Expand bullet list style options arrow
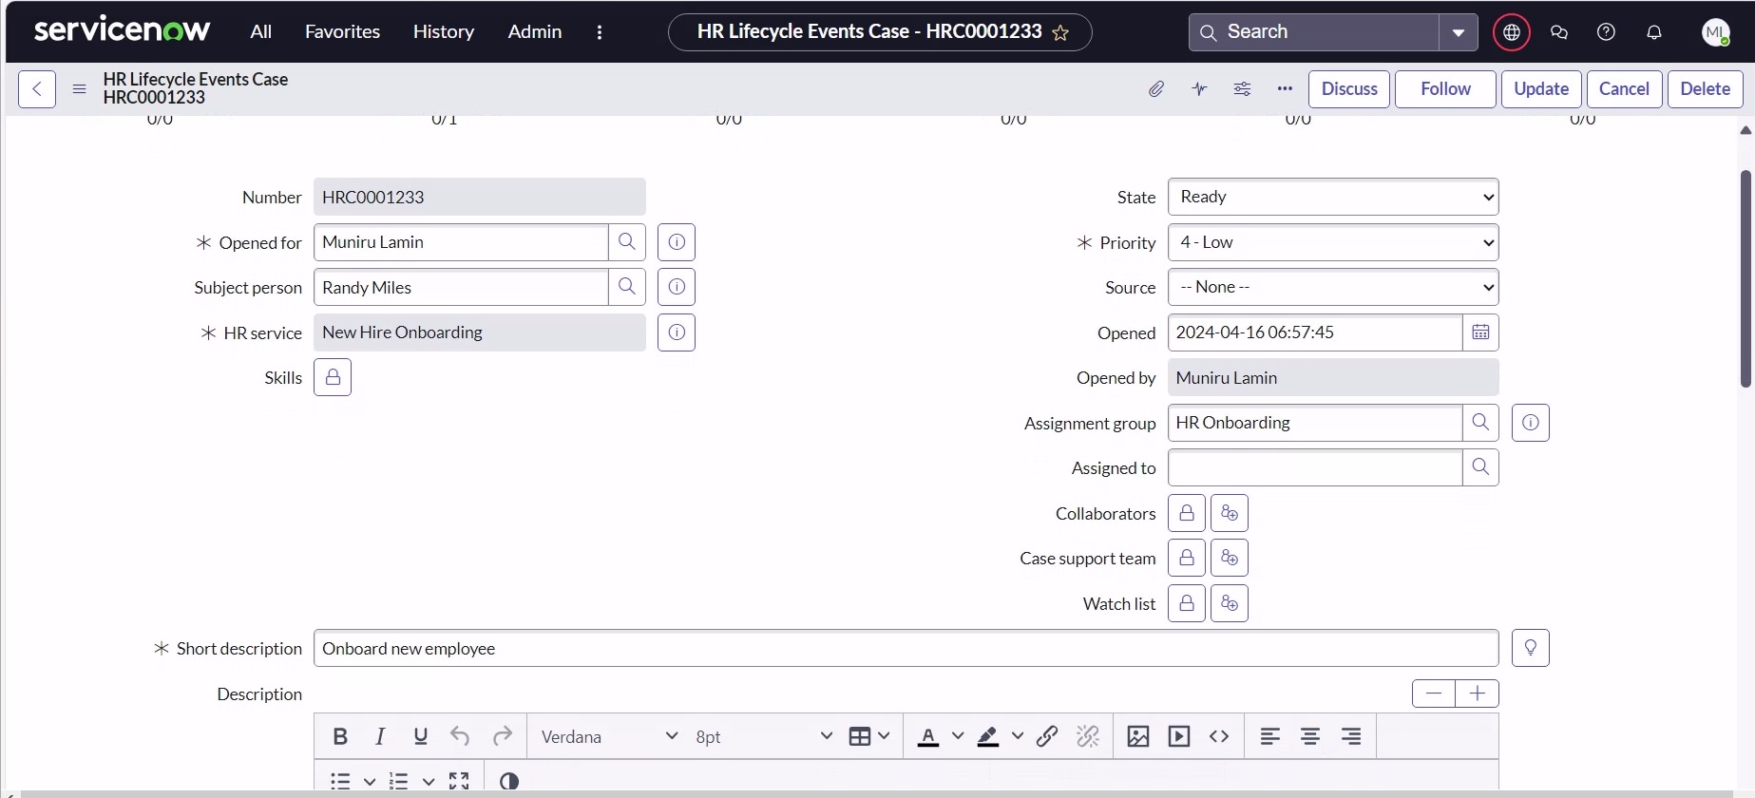The width and height of the screenshot is (1755, 798). [370, 781]
